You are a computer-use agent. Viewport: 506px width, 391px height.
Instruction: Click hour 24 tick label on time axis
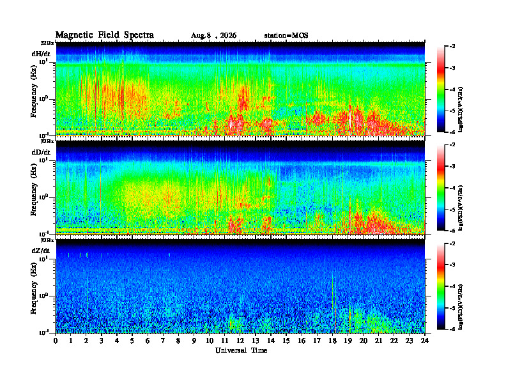point(425,341)
